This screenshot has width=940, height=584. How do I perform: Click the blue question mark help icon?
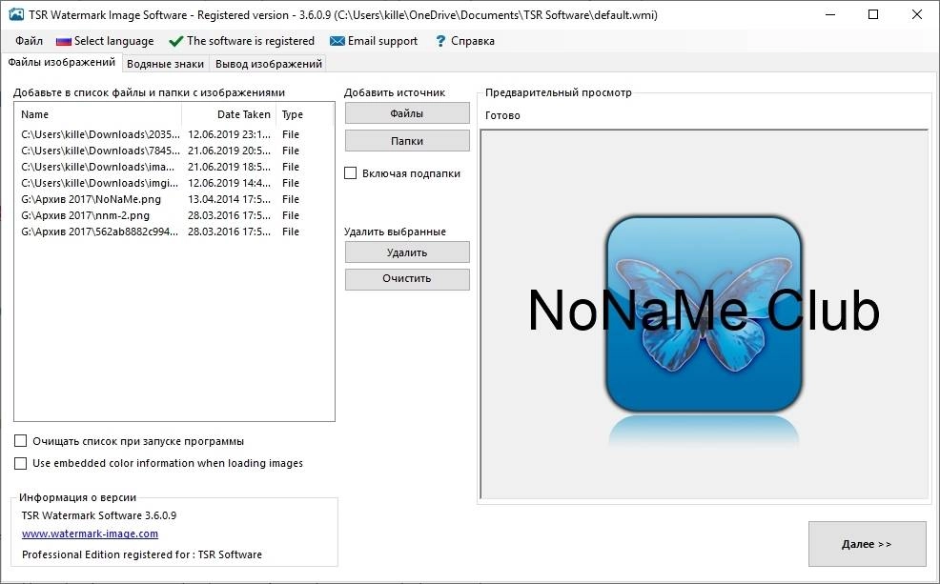(x=440, y=41)
